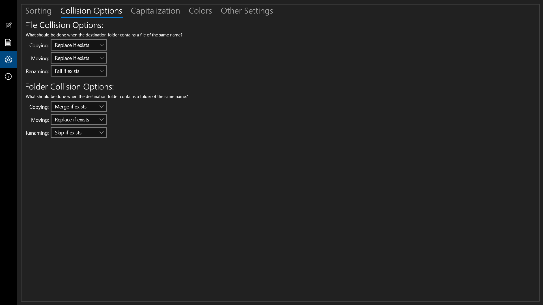The width and height of the screenshot is (543, 305).
Task: Expand file Renaming 'Fail if exists' dropdown
Action: [x=79, y=71]
